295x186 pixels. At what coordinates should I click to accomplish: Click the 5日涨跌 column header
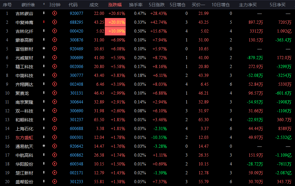[158, 5]
